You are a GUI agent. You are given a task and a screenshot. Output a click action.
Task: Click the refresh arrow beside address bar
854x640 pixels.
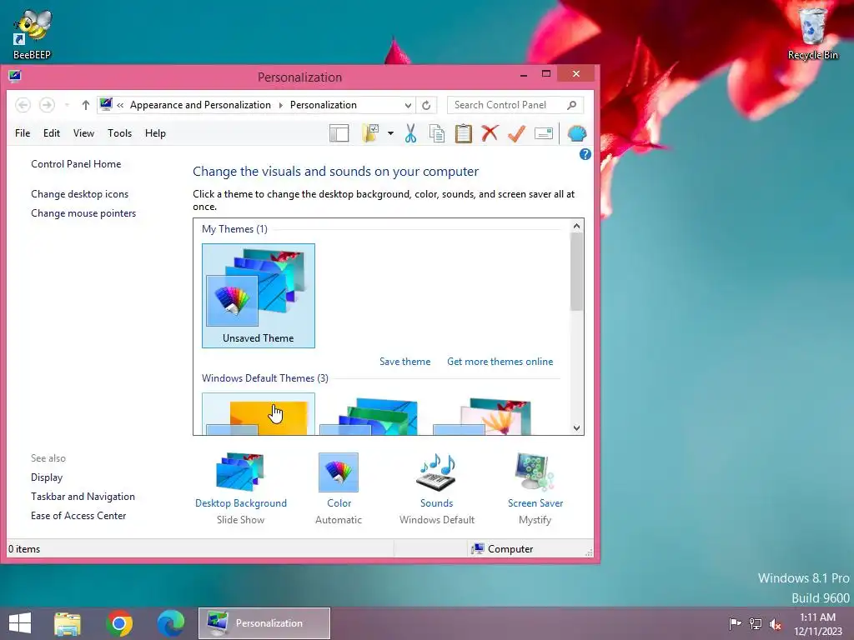pos(426,105)
